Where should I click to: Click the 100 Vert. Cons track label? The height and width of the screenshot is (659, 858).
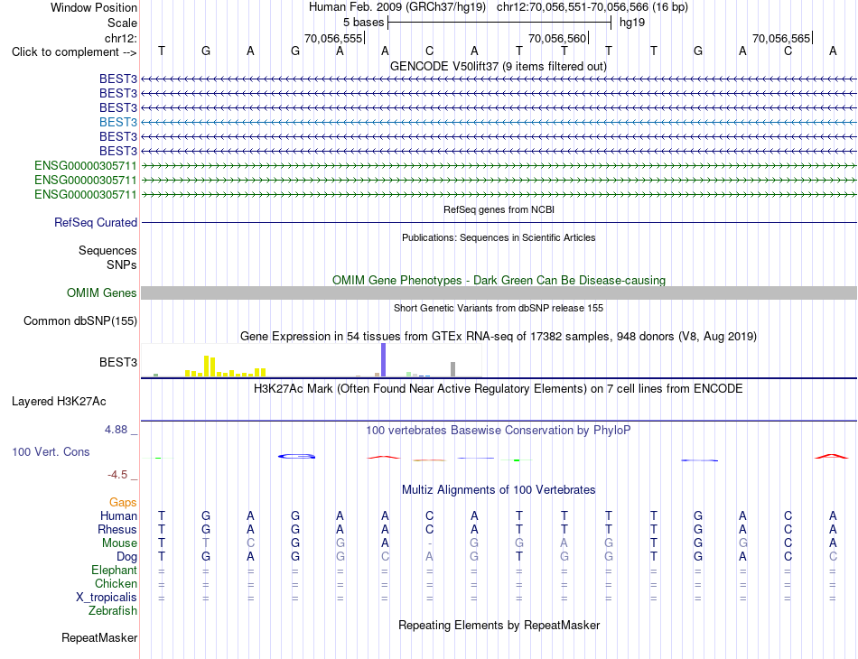coord(51,451)
